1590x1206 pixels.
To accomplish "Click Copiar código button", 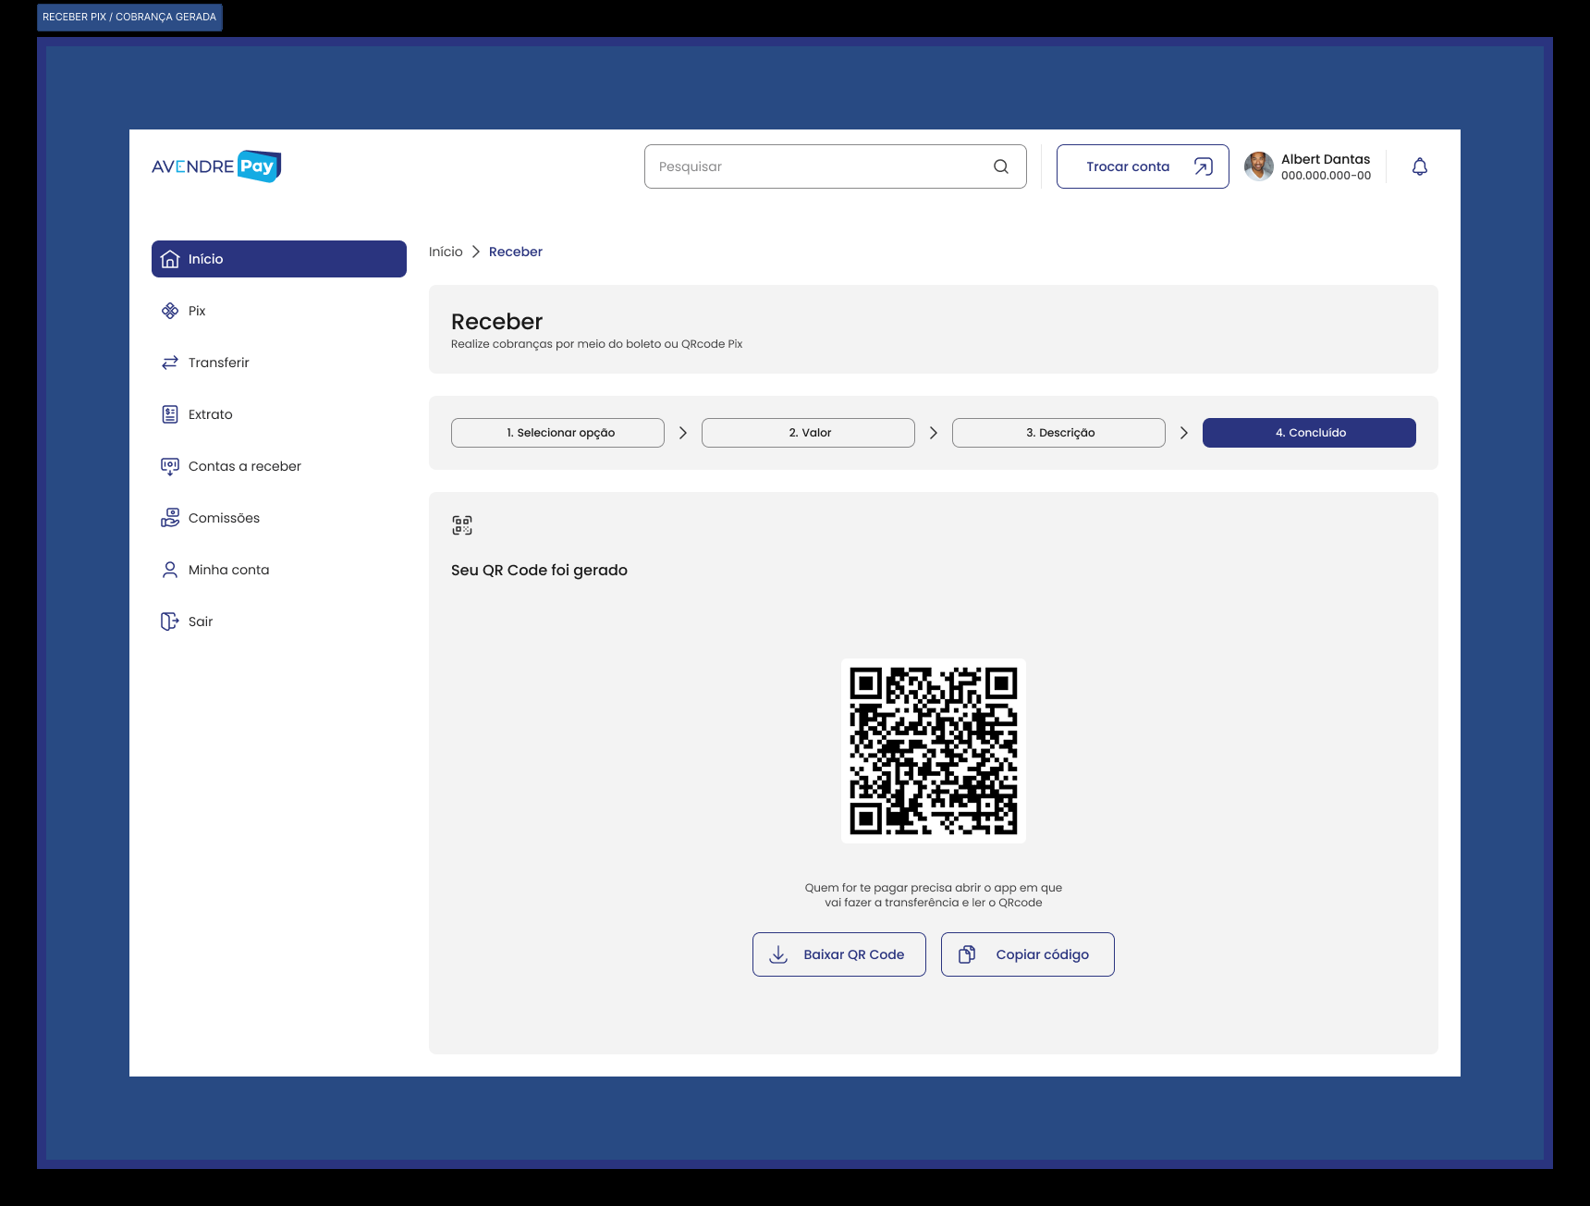I will click(x=1028, y=954).
